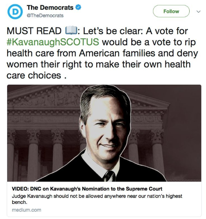Click the care choices final tweet line
The width and height of the screenshot is (206, 219).
coord(37,76)
